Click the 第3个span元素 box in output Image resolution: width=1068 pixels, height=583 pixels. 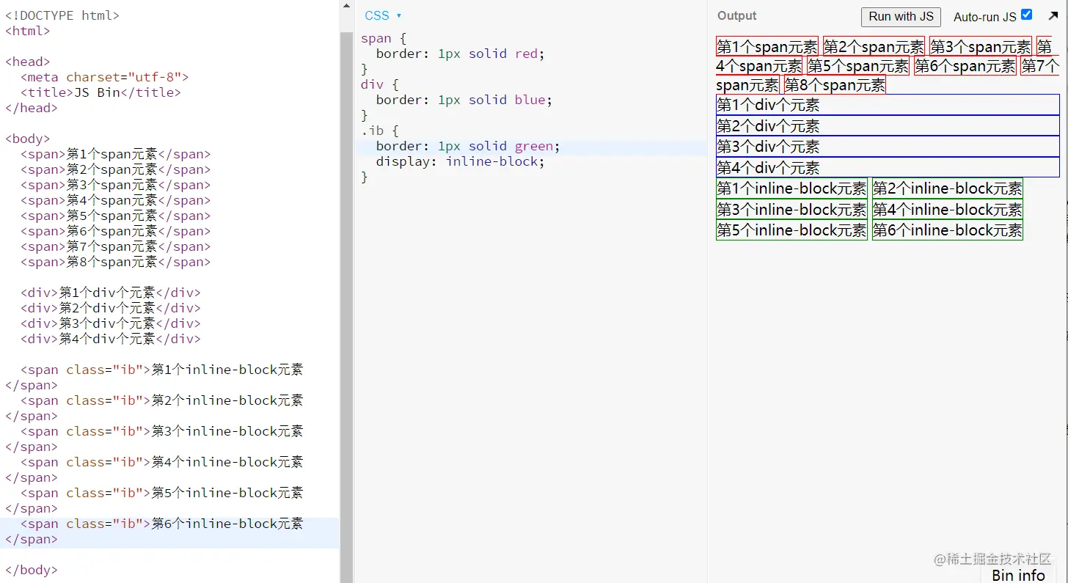981,46
